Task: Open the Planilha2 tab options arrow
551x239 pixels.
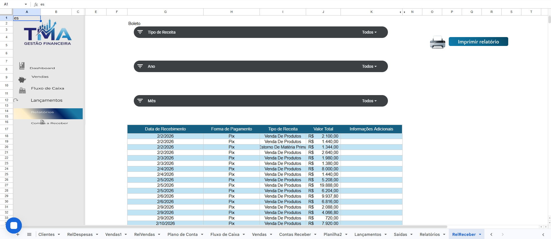Action: point(346,234)
